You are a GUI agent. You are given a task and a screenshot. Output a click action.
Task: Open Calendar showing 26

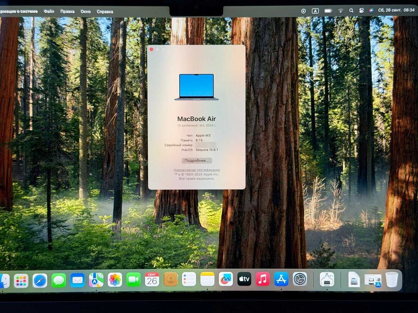tap(152, 279)
